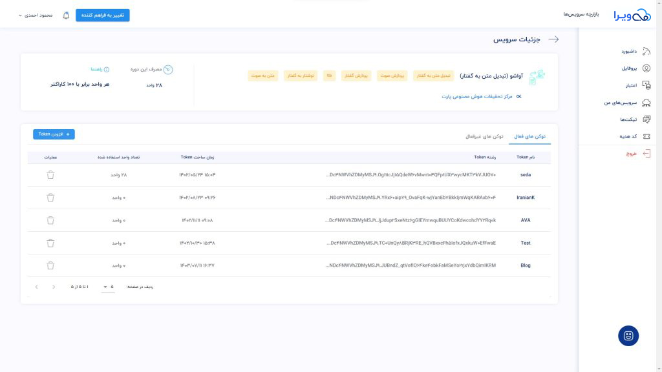The width and height of the screenshot is (662, 372).
Task: Click the notification bell icon
Action: (x=66, y=15)
